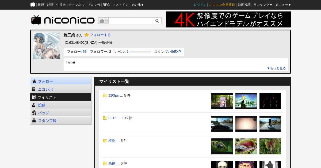
Task: Open the 画像 mylist link
Action: click(x=112, y=163)
